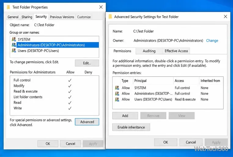The height and width of the screenshot is (157, 233).
Task: Click Apply in Advanced Security Settings
Action: tap(216, 142)
